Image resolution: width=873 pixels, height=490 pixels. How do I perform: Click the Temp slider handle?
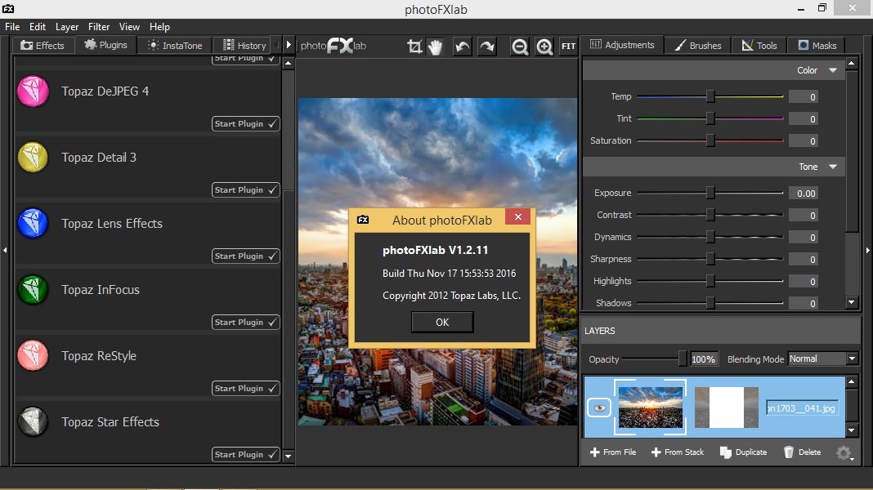point(710,97)
